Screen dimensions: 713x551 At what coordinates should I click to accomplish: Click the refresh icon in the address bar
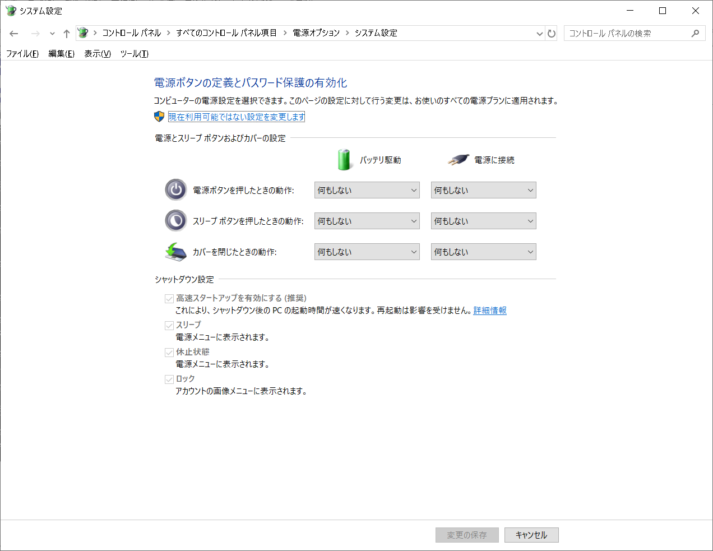(552, 33)
